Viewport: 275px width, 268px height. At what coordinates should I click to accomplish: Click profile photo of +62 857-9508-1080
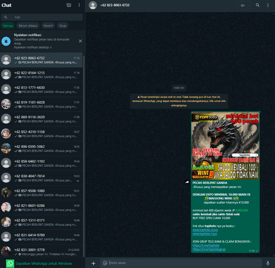pyautogui.click(x=6, y=192)
